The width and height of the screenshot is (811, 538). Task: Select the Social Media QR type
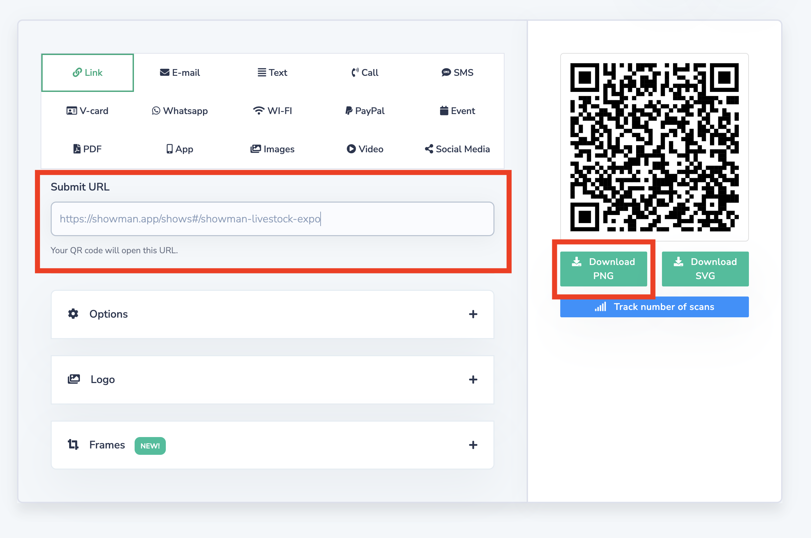457,149
